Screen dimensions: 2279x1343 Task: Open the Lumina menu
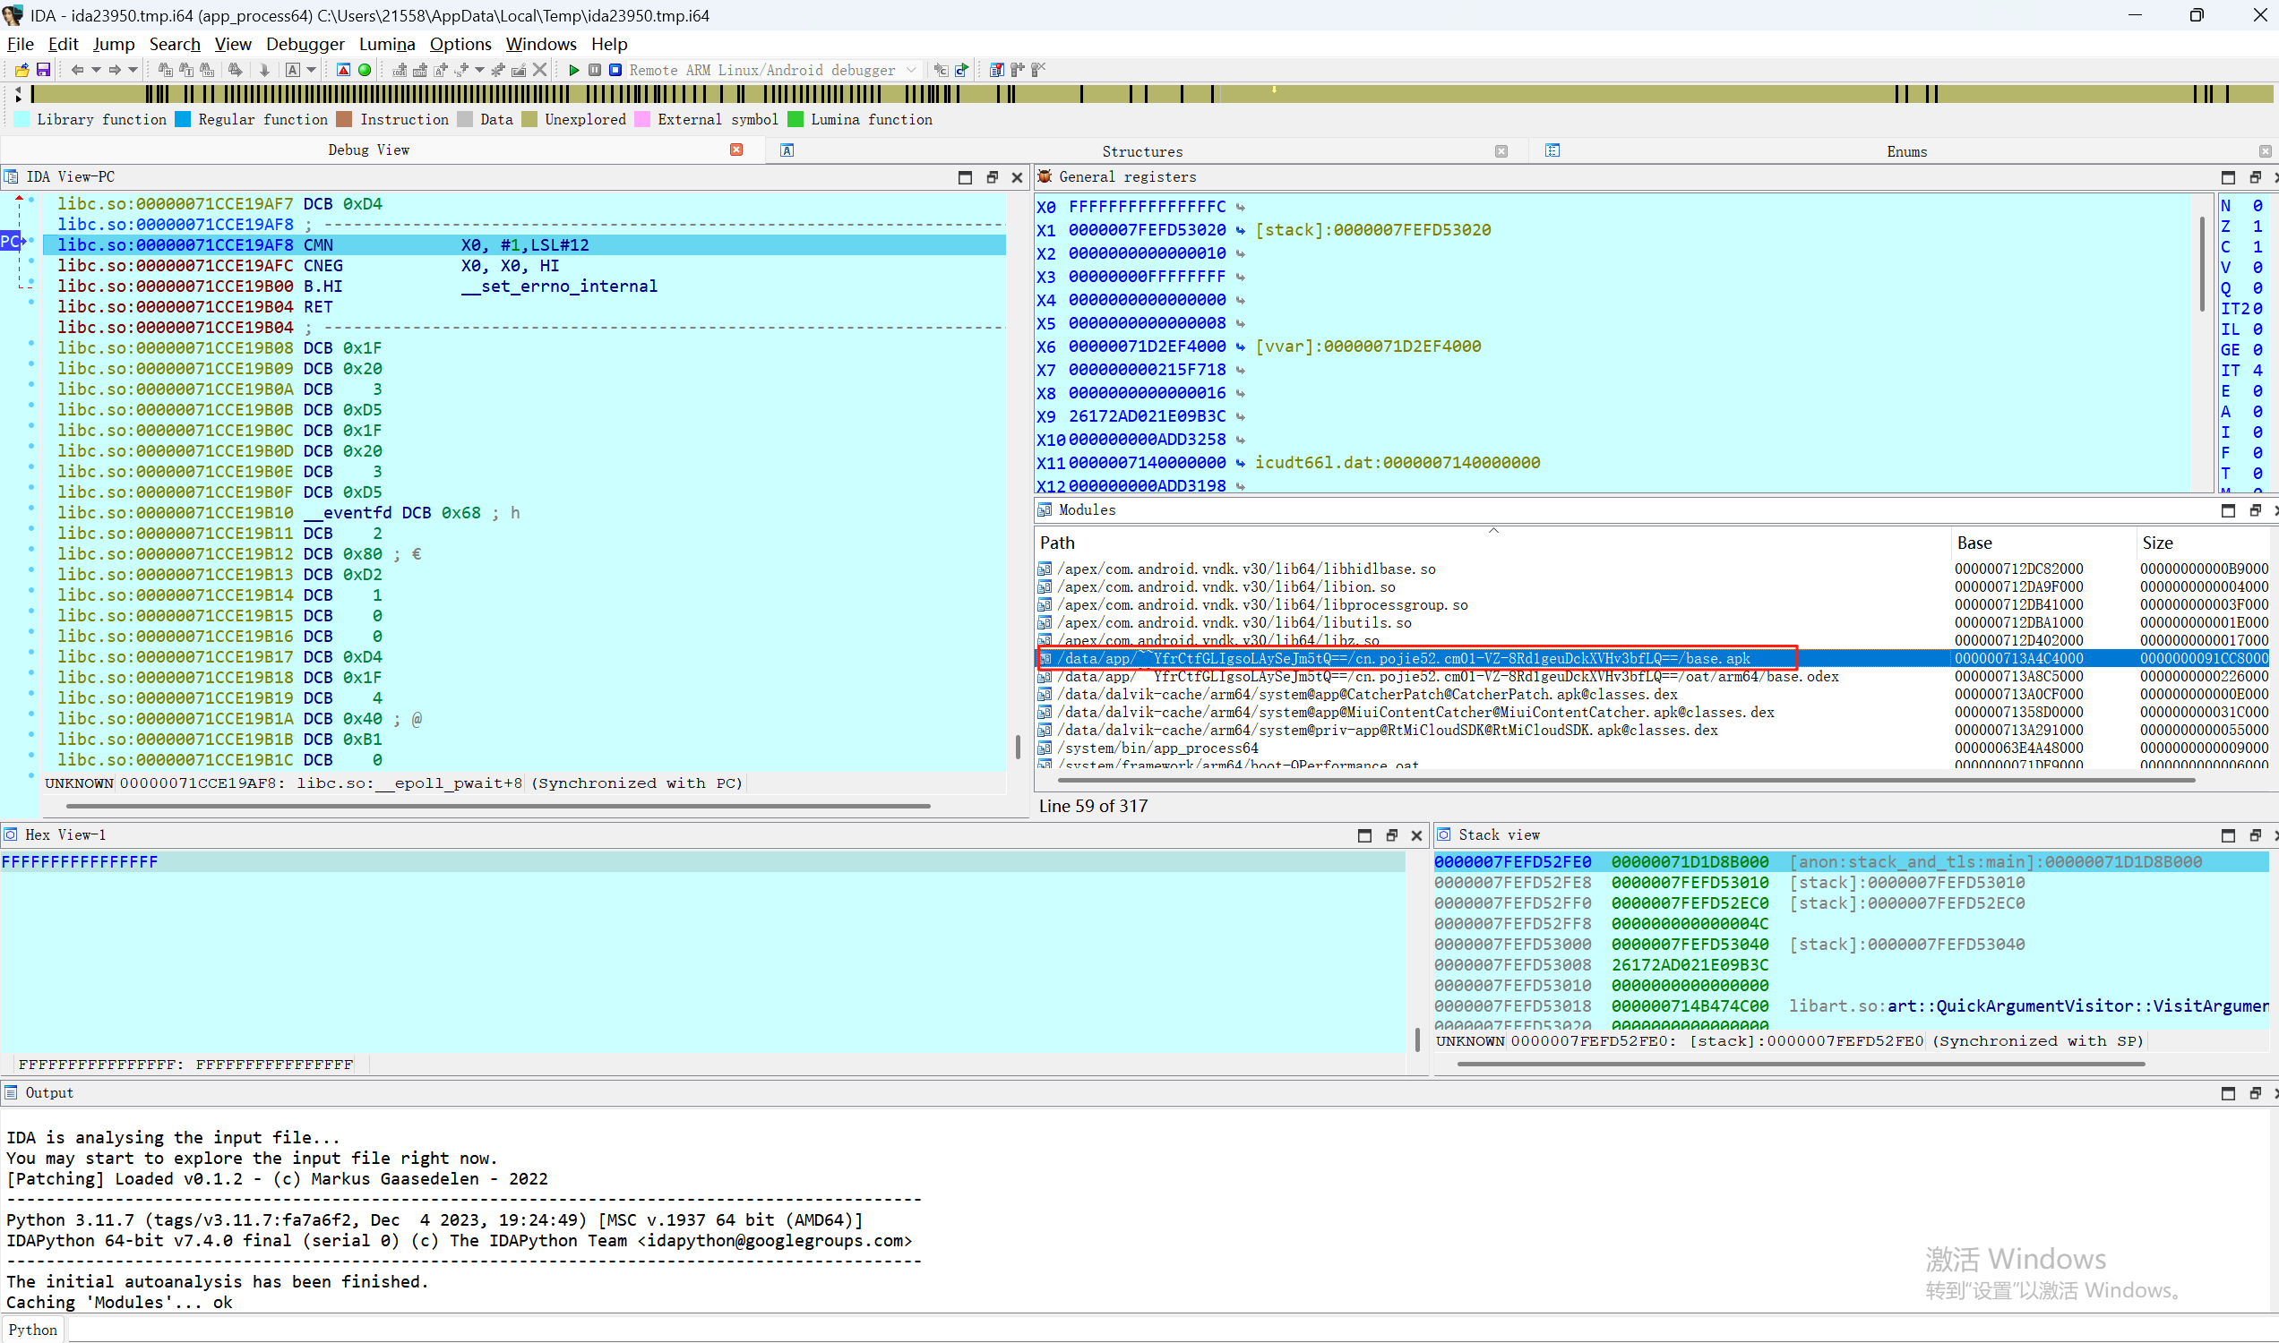coord(387,44)
